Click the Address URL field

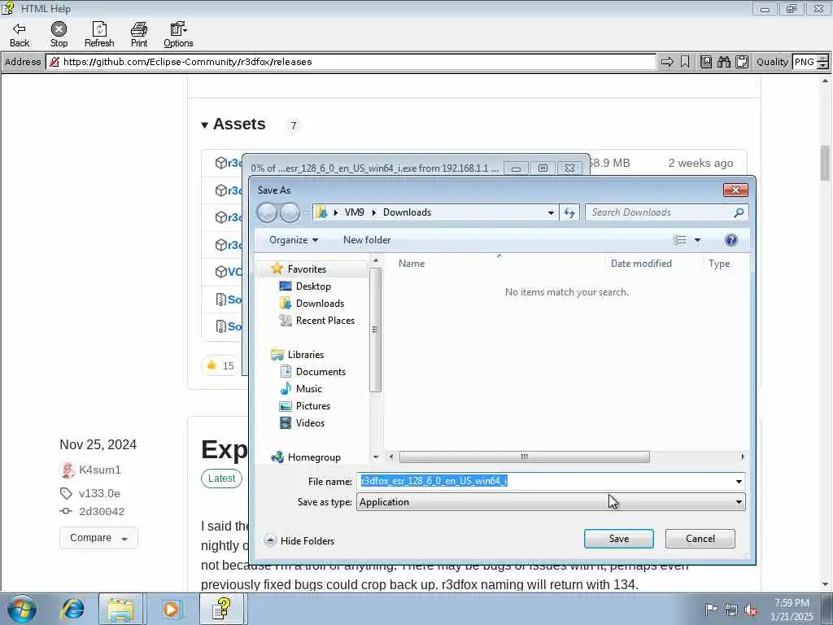click(x=351, y=62)
